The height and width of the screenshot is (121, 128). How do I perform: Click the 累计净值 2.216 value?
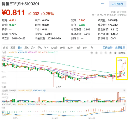coord(87,34)
